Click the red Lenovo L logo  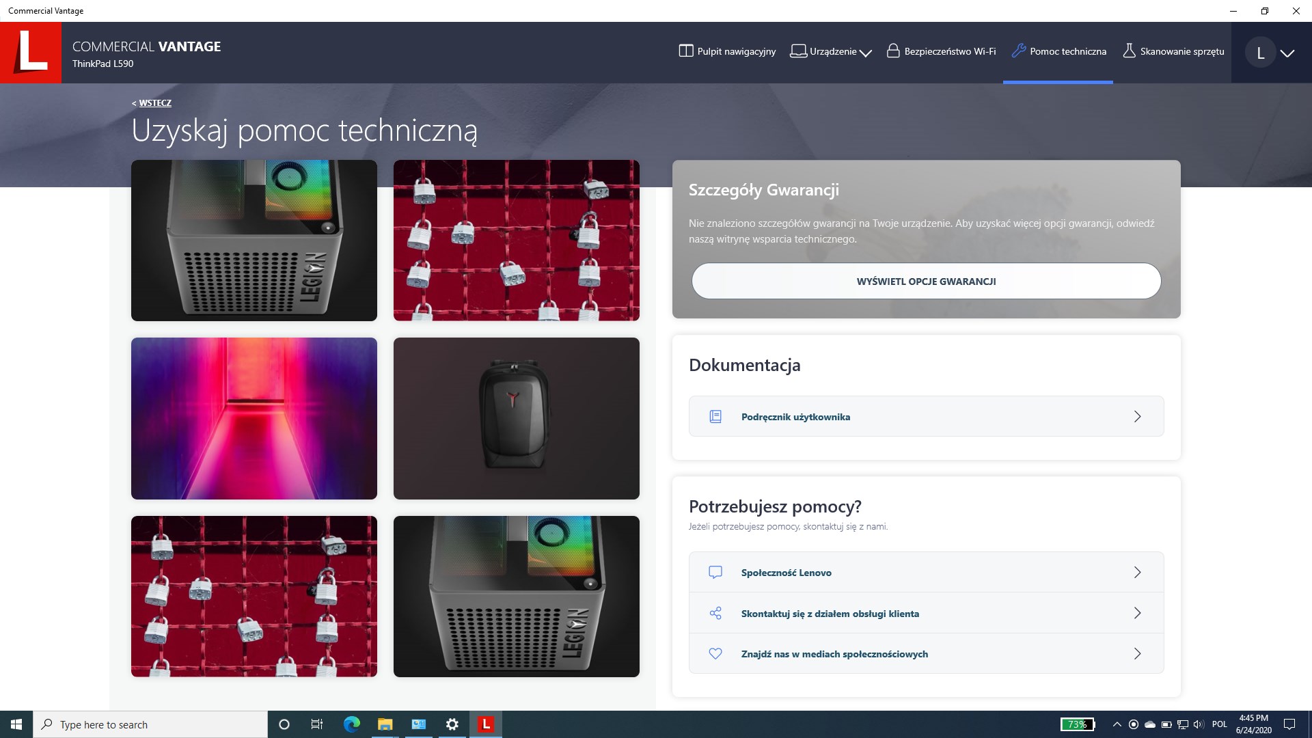[31, 53]
